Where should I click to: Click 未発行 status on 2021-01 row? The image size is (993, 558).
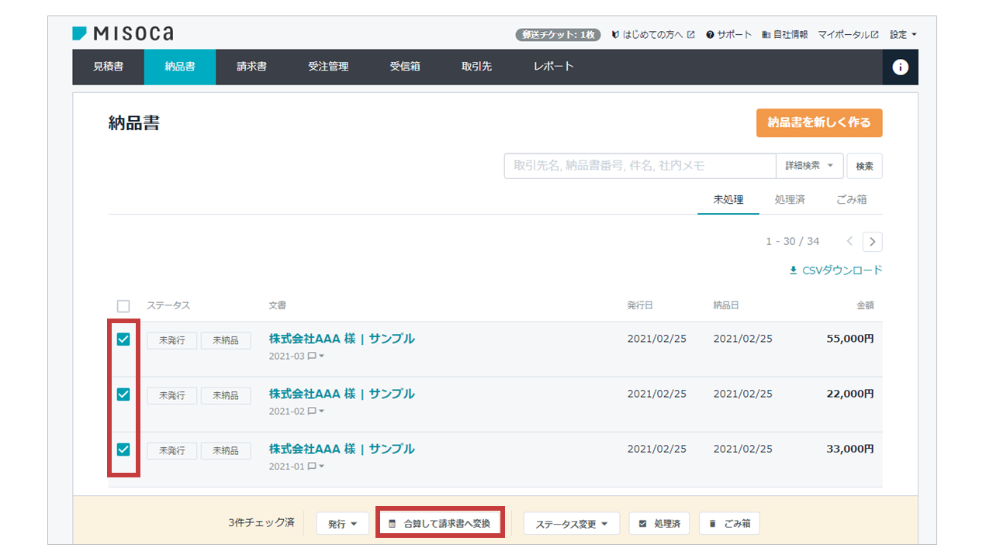point(172,450)
